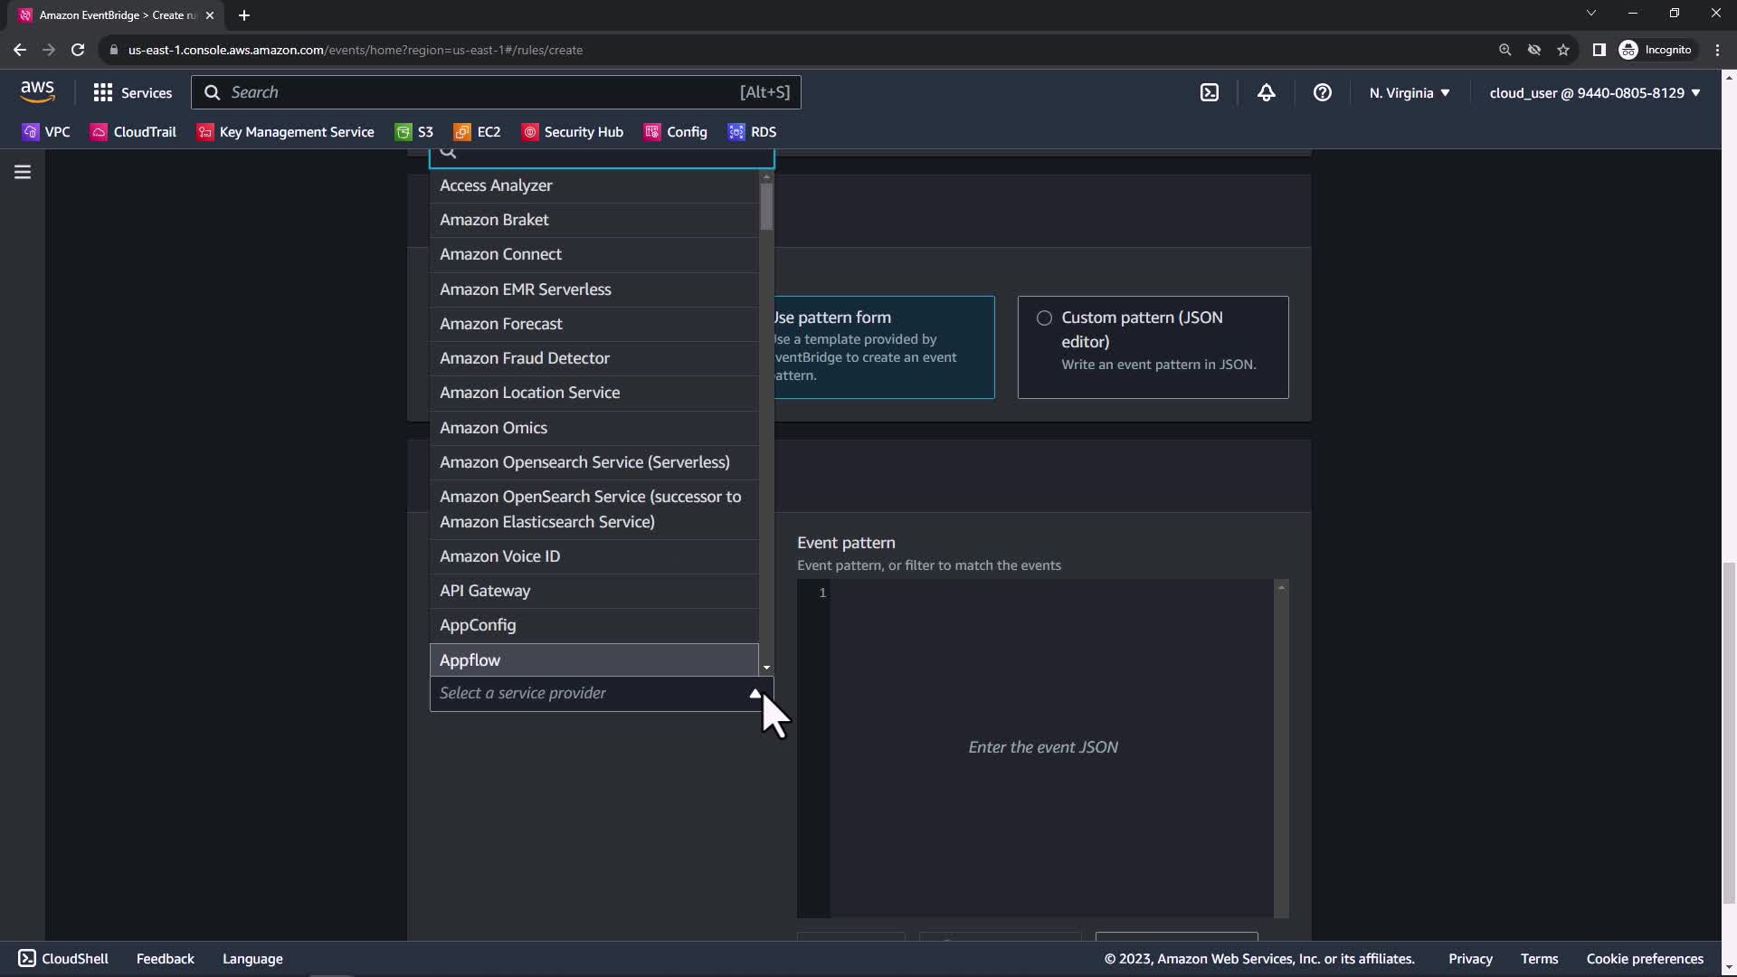Click the Feedback link in footer
The width and height of the screenshot is (1737, 977).
click(x=165, y=959)
